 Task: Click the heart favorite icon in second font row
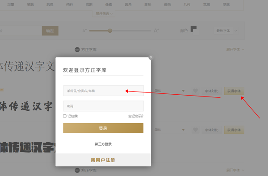tap(196, 130)
